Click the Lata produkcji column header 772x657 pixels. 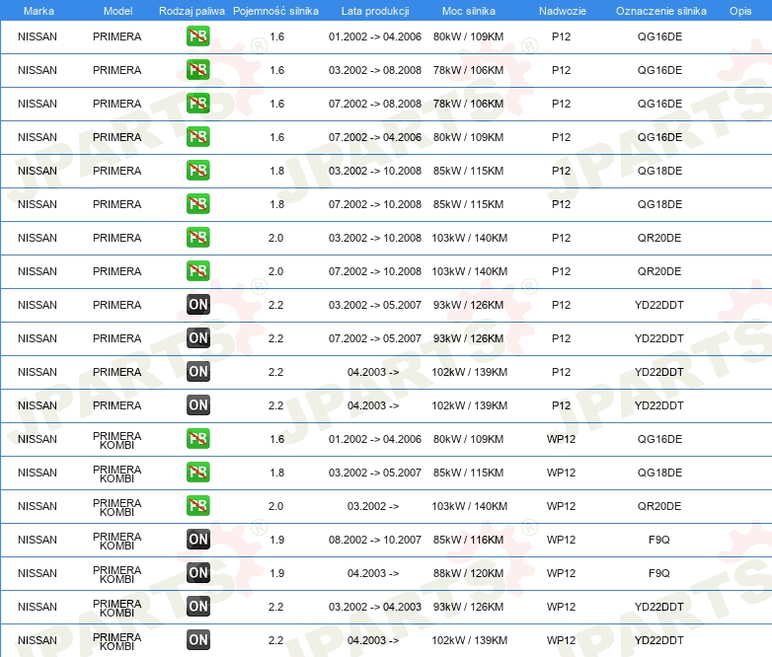[x=375, y=11]
